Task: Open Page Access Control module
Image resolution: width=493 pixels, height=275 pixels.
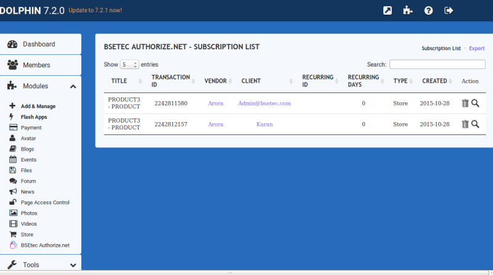Action: (x=45, y=202)
